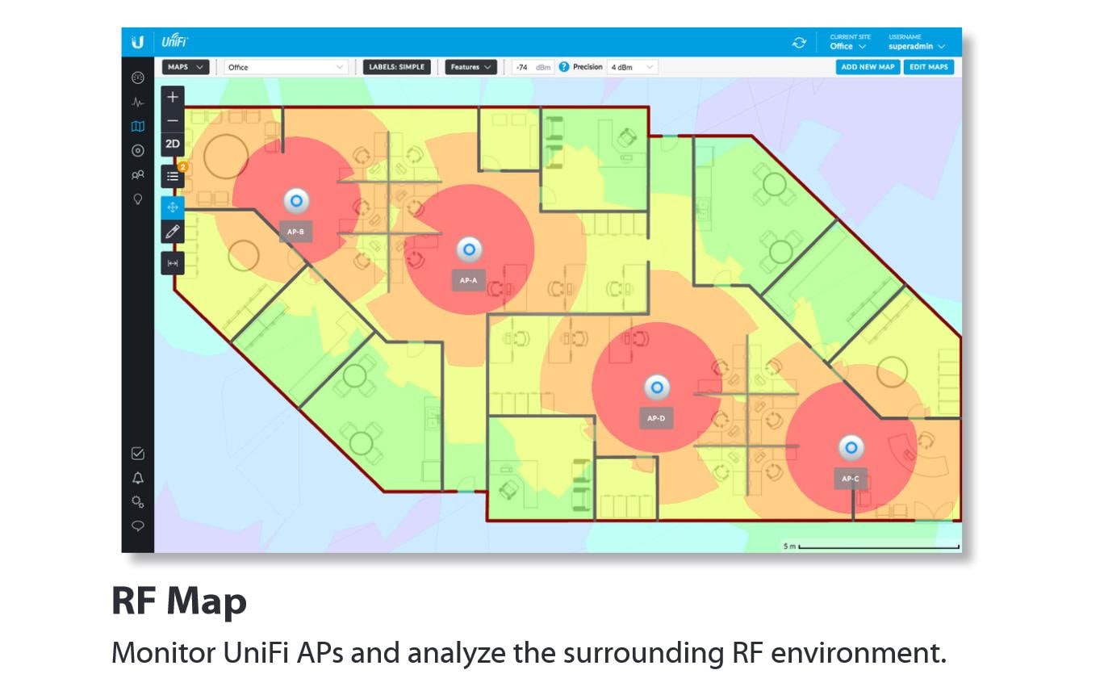1104x695 pixels.
Task: Click the AP-A label tag
Action: tap(469, 281)
